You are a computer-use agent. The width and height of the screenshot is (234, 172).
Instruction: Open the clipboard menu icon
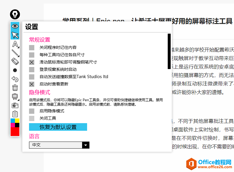coord(15,114)
